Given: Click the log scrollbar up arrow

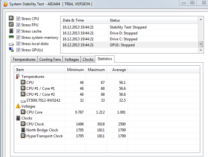Looking at the screenshot, I should point(201,20).
